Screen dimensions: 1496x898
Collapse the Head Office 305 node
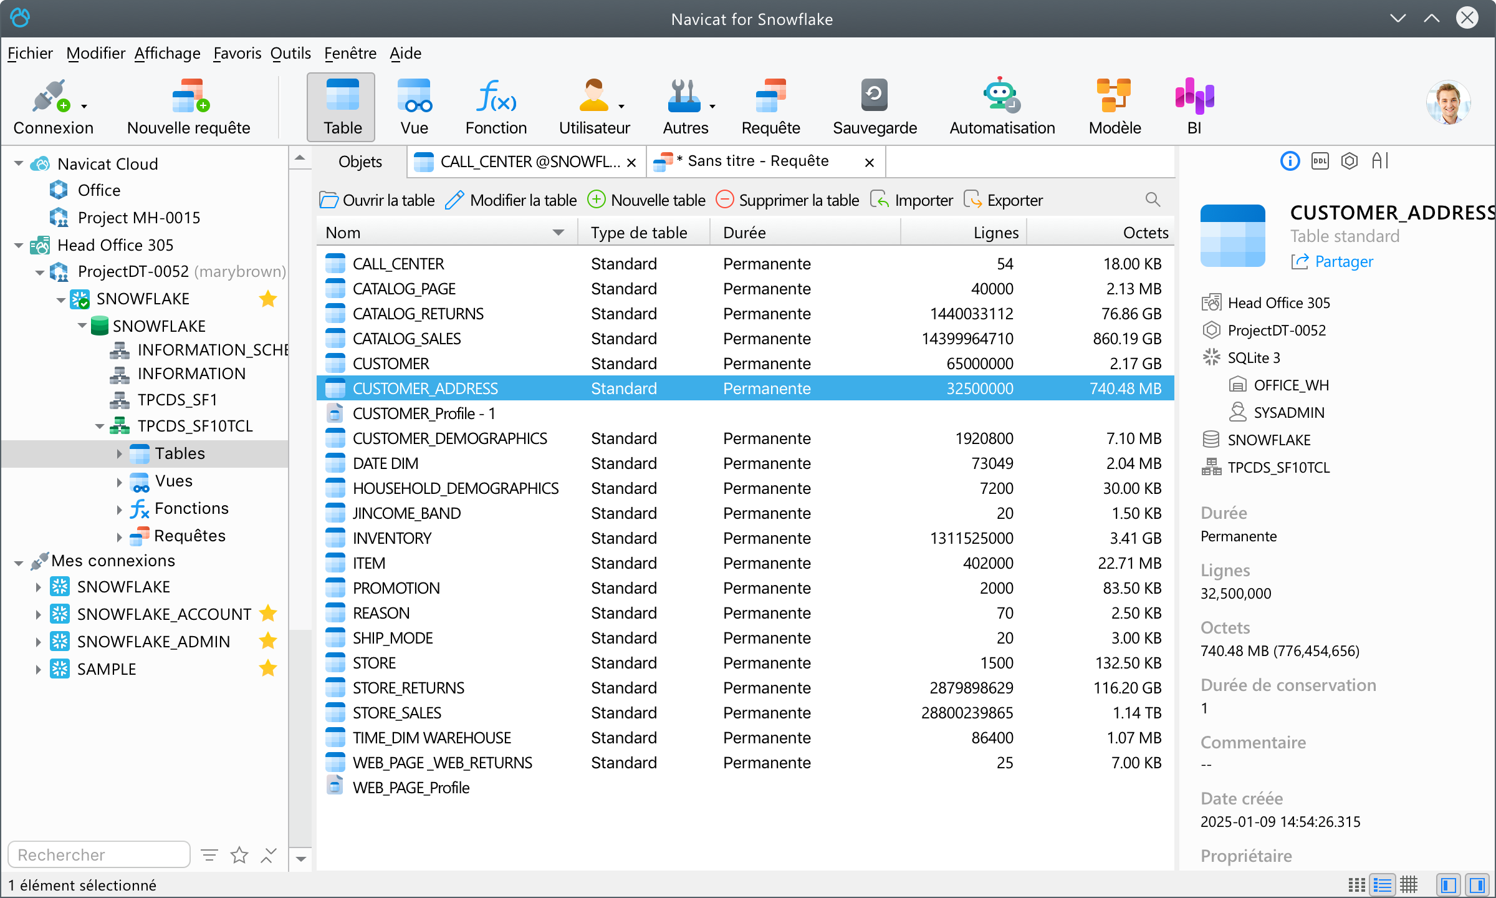tap(19, 245)
